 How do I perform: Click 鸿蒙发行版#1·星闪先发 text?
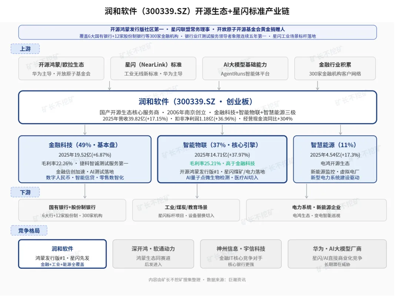(x=63, y=258)
